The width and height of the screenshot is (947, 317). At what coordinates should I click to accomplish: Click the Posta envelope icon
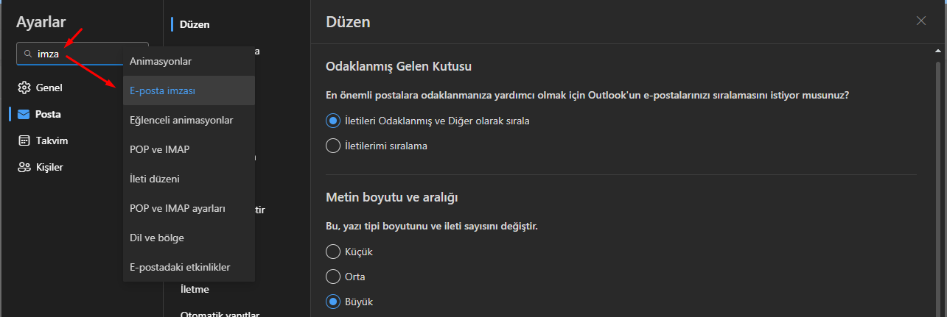[24, 114]
